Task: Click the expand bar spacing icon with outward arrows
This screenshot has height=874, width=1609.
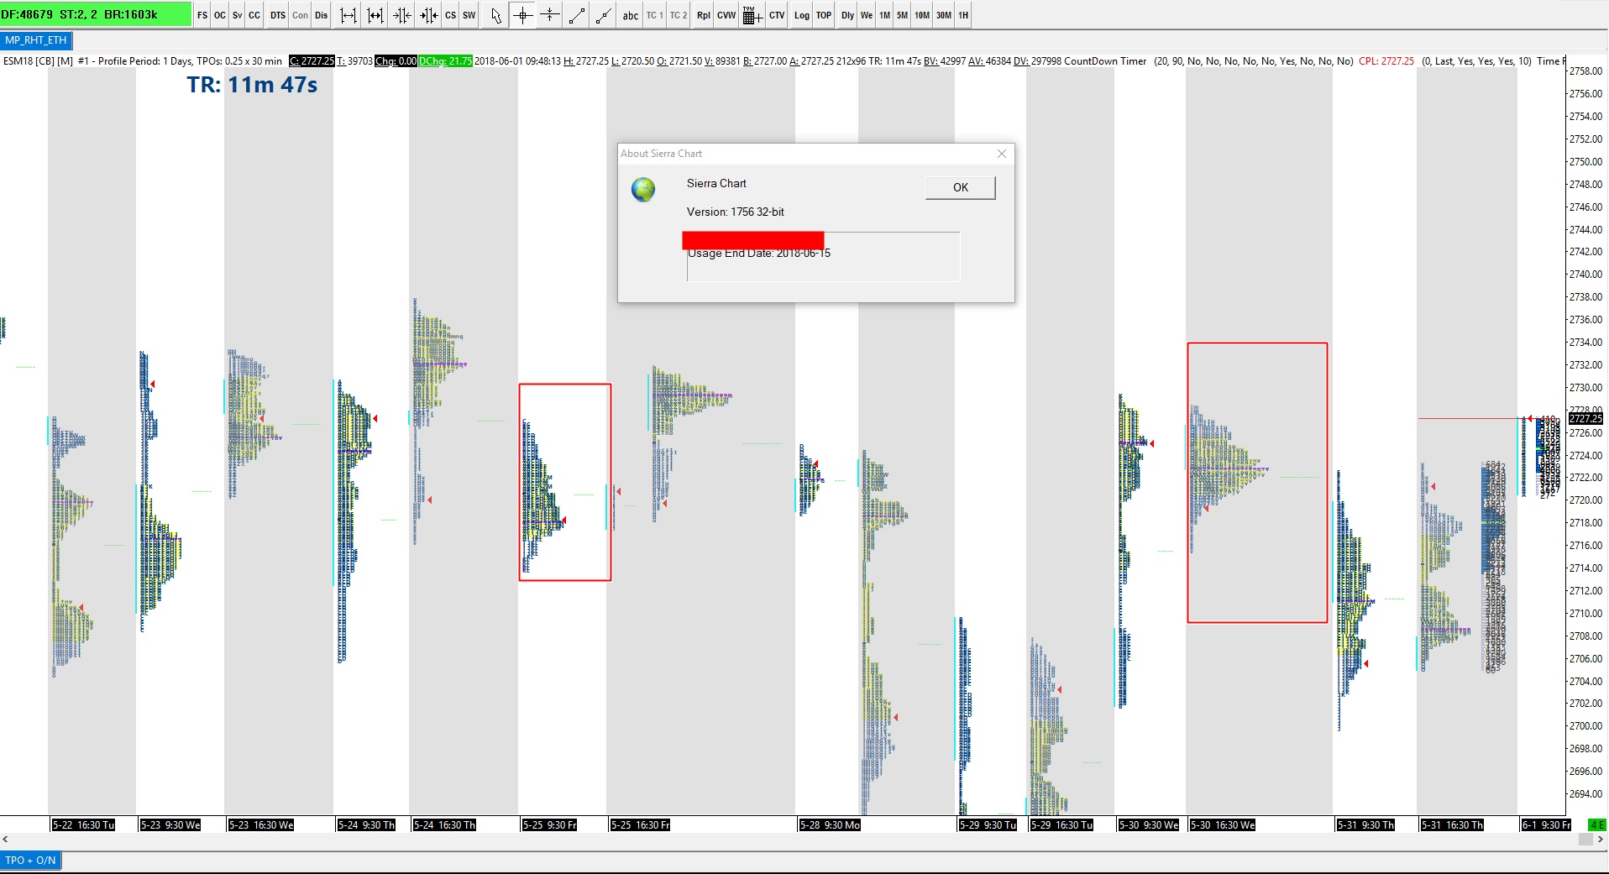Action: [x=349, y=15]
